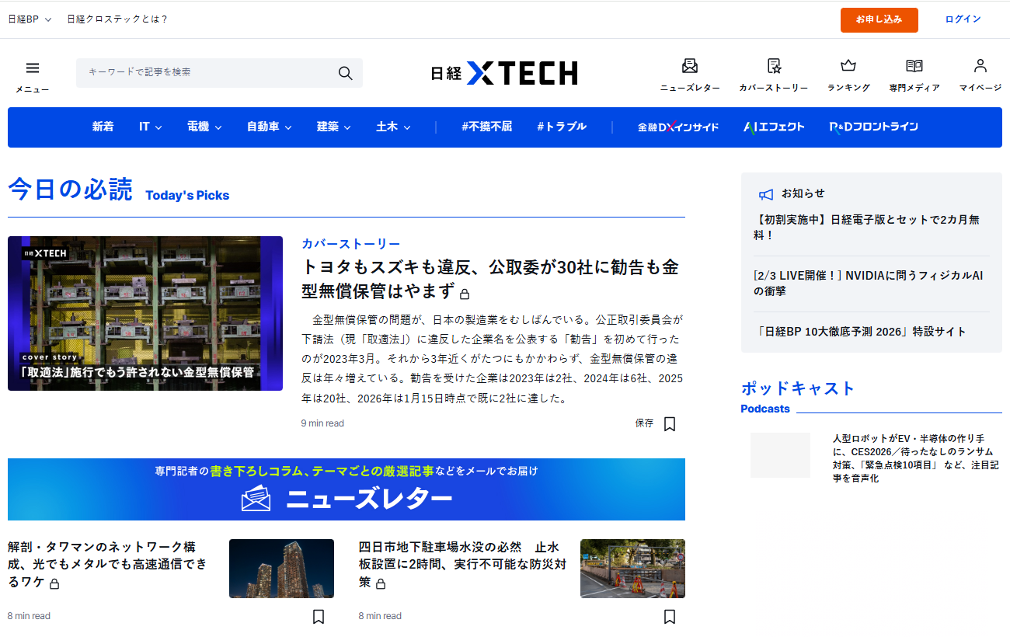Open the Newsletter envelope icon

tap(689, 67)
